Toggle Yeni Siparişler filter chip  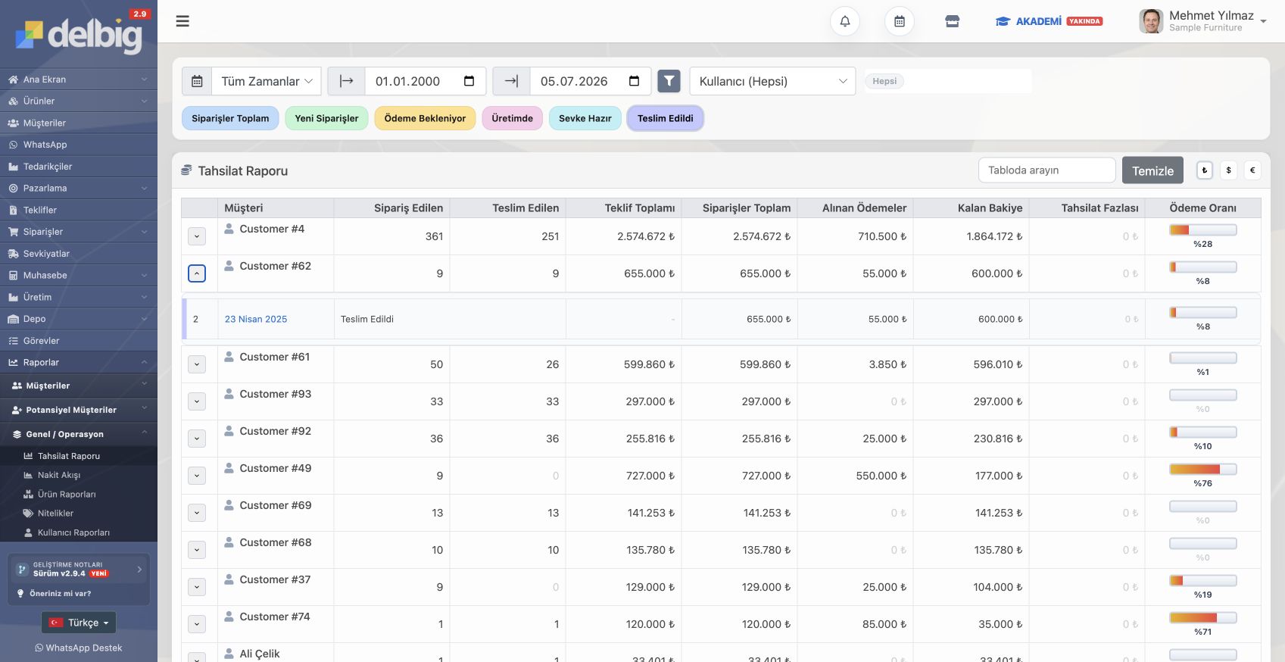coord(326,118)
